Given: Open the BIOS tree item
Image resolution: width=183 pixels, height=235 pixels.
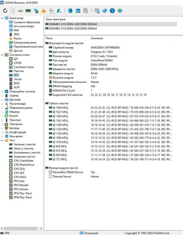Looking at the screenshot, I should pyautogui.click(x=17, y=83).
